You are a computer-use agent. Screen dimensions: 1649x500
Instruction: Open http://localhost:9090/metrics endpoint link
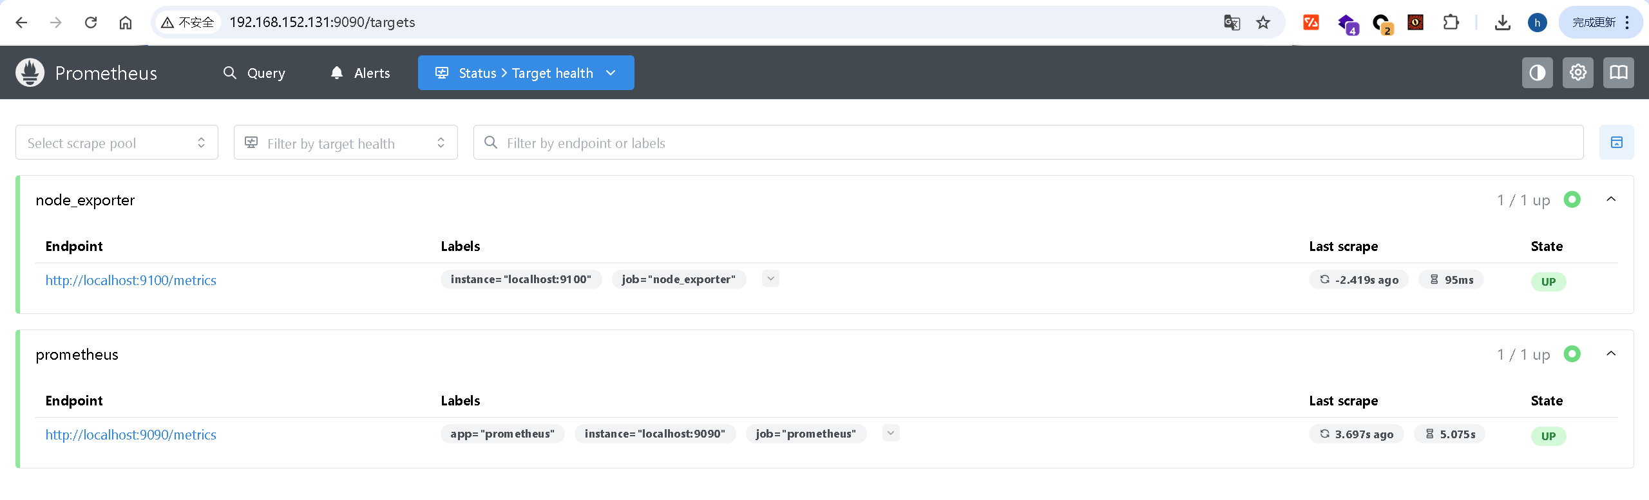tap(131, 434)
